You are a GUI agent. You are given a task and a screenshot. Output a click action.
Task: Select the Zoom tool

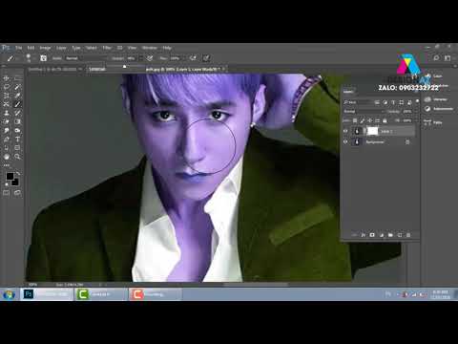click(x=17, y=157)
